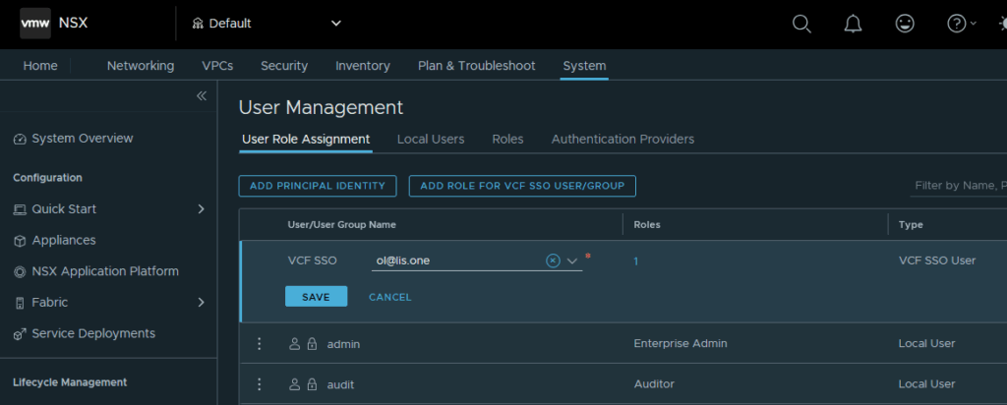Expand the Quick Start sidebar item

[201, 209]
